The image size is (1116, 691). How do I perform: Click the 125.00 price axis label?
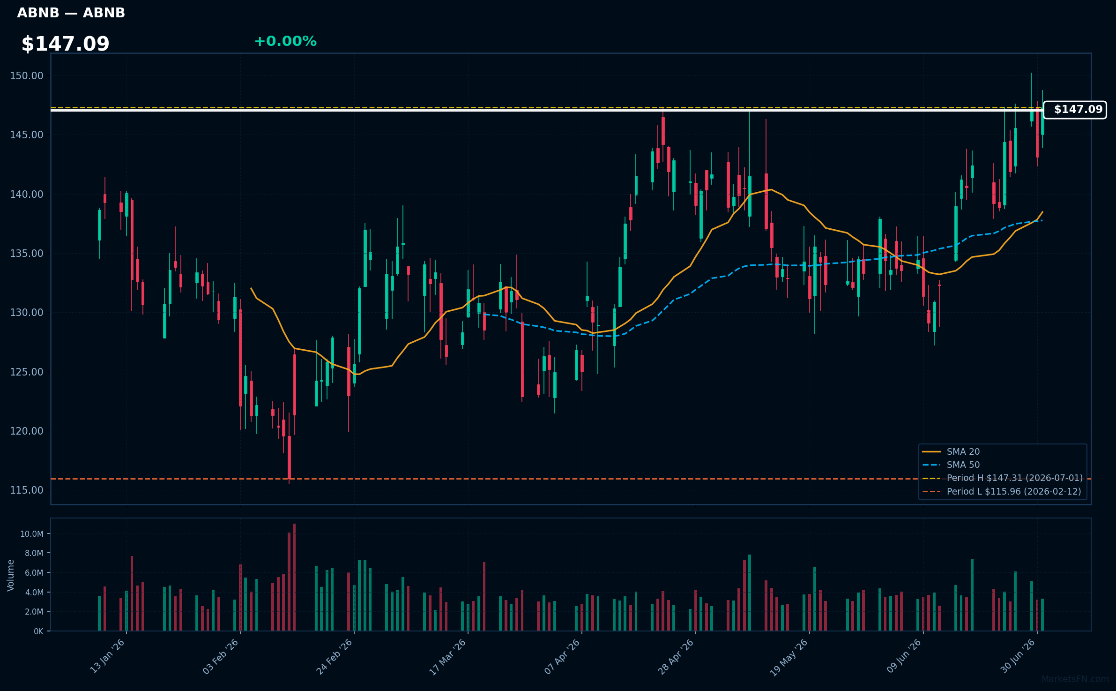[27, 372]
